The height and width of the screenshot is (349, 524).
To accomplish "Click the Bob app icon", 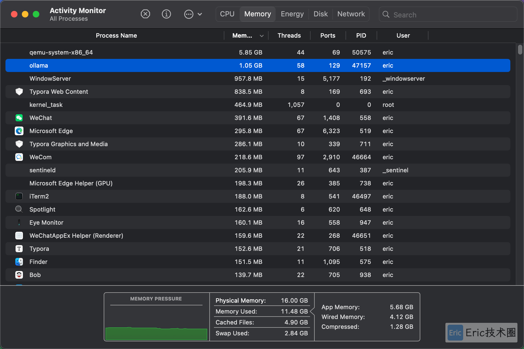I will point(19,275).
